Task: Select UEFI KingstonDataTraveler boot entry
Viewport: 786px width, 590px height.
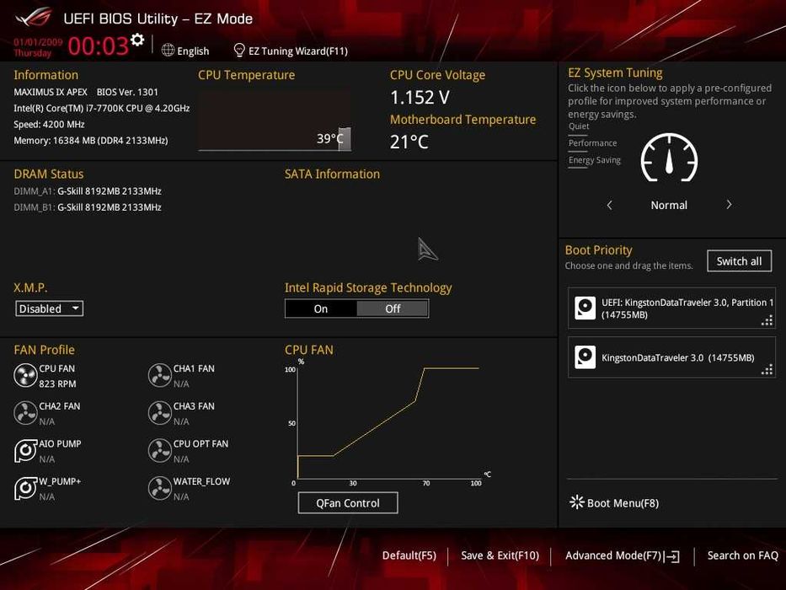Action: 671,308
